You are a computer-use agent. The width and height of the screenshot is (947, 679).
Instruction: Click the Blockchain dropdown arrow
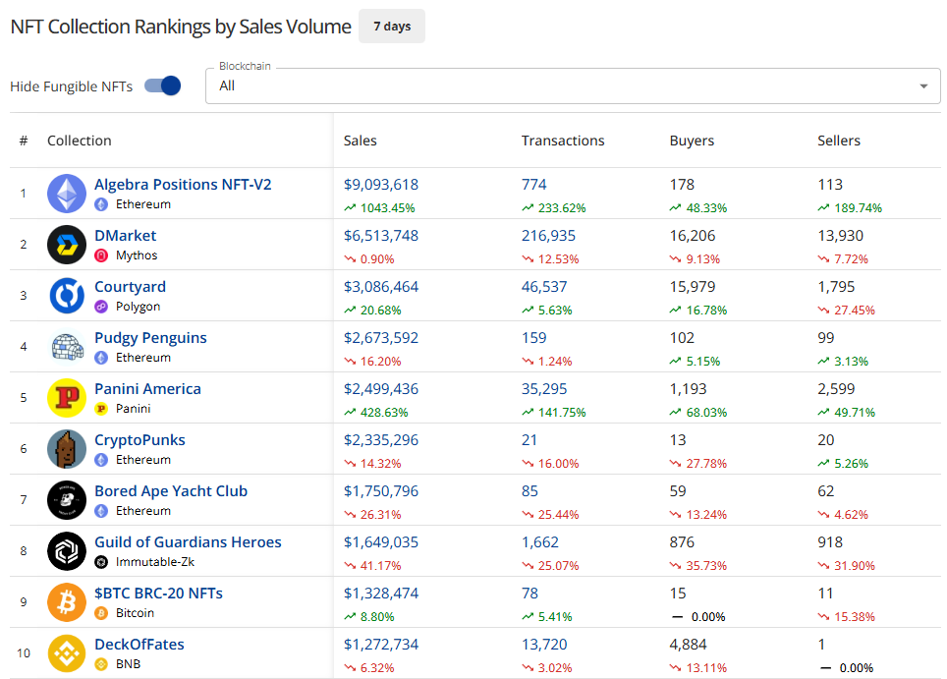pyautogui.click(x=922, y=86)
